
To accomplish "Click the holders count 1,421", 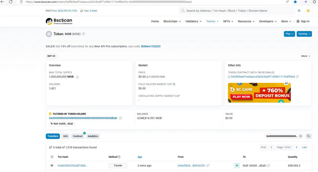I will click(x=52, y=88).
